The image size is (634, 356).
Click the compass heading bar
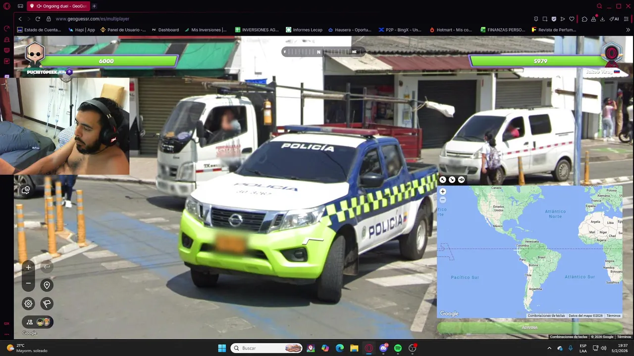[x=323, y=51]
